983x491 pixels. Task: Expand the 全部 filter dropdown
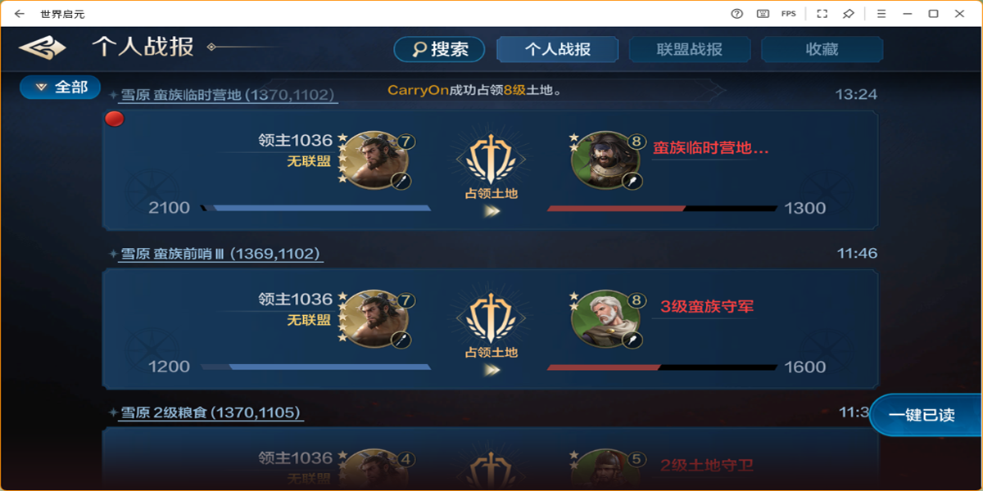[60, 87]
